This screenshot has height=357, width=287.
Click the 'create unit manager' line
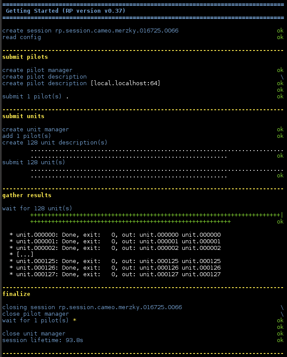pos(35,130)
